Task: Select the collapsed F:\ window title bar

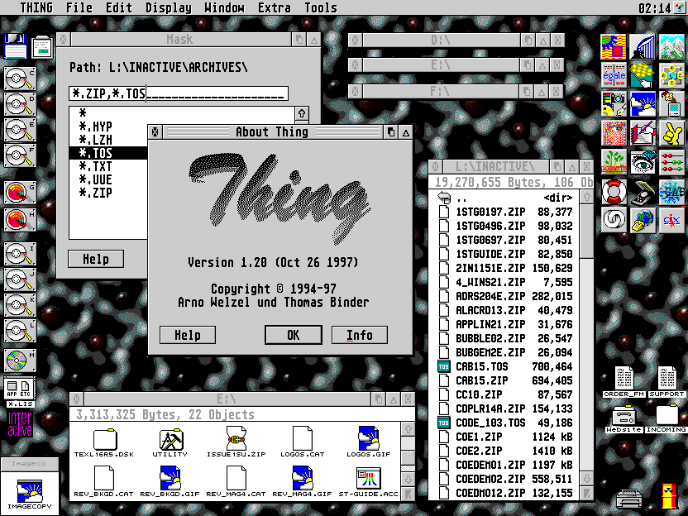Action: (x=441, y=92)
